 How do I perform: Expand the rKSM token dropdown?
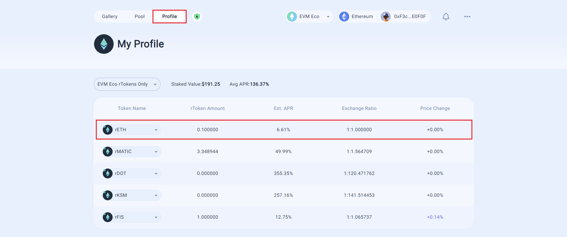click(x=132, y=195)
